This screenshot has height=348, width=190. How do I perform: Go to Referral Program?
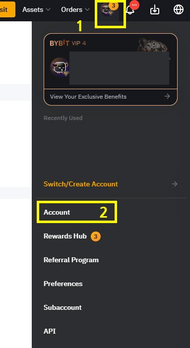coord(71,260)
